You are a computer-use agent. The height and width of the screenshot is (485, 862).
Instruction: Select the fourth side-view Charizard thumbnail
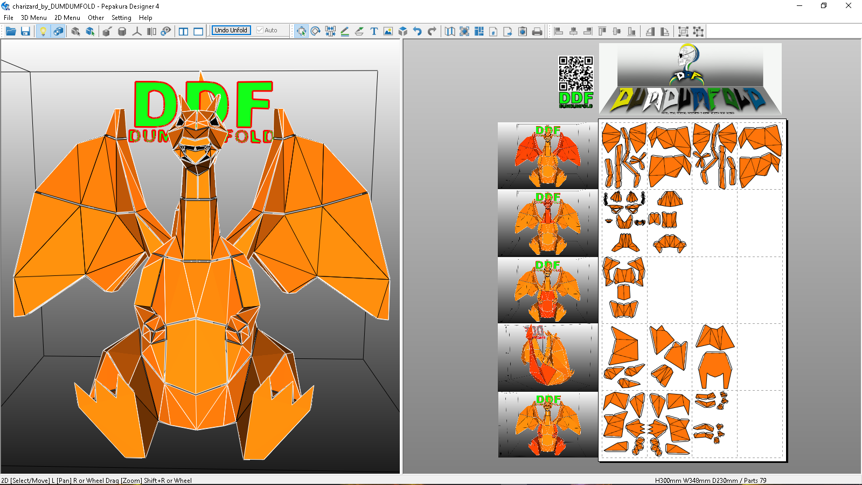coord(548,357)
